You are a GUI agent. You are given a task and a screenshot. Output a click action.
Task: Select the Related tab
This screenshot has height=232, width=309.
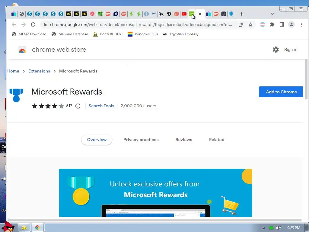click(217, 140)
